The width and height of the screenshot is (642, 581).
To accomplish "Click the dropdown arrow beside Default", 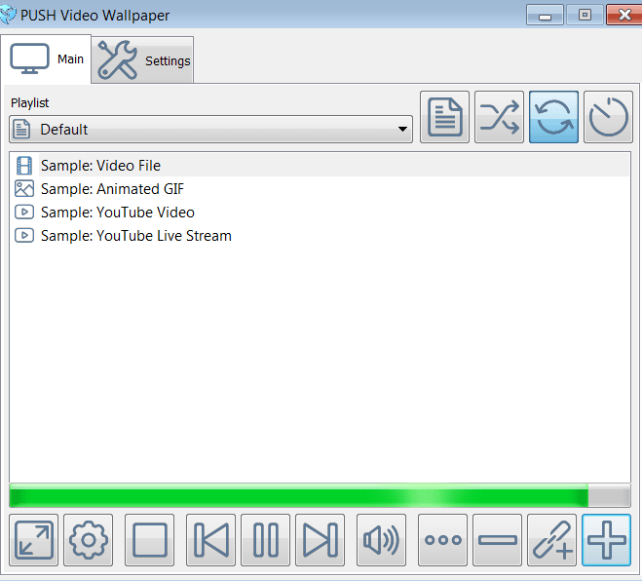I will coord(402,130).
